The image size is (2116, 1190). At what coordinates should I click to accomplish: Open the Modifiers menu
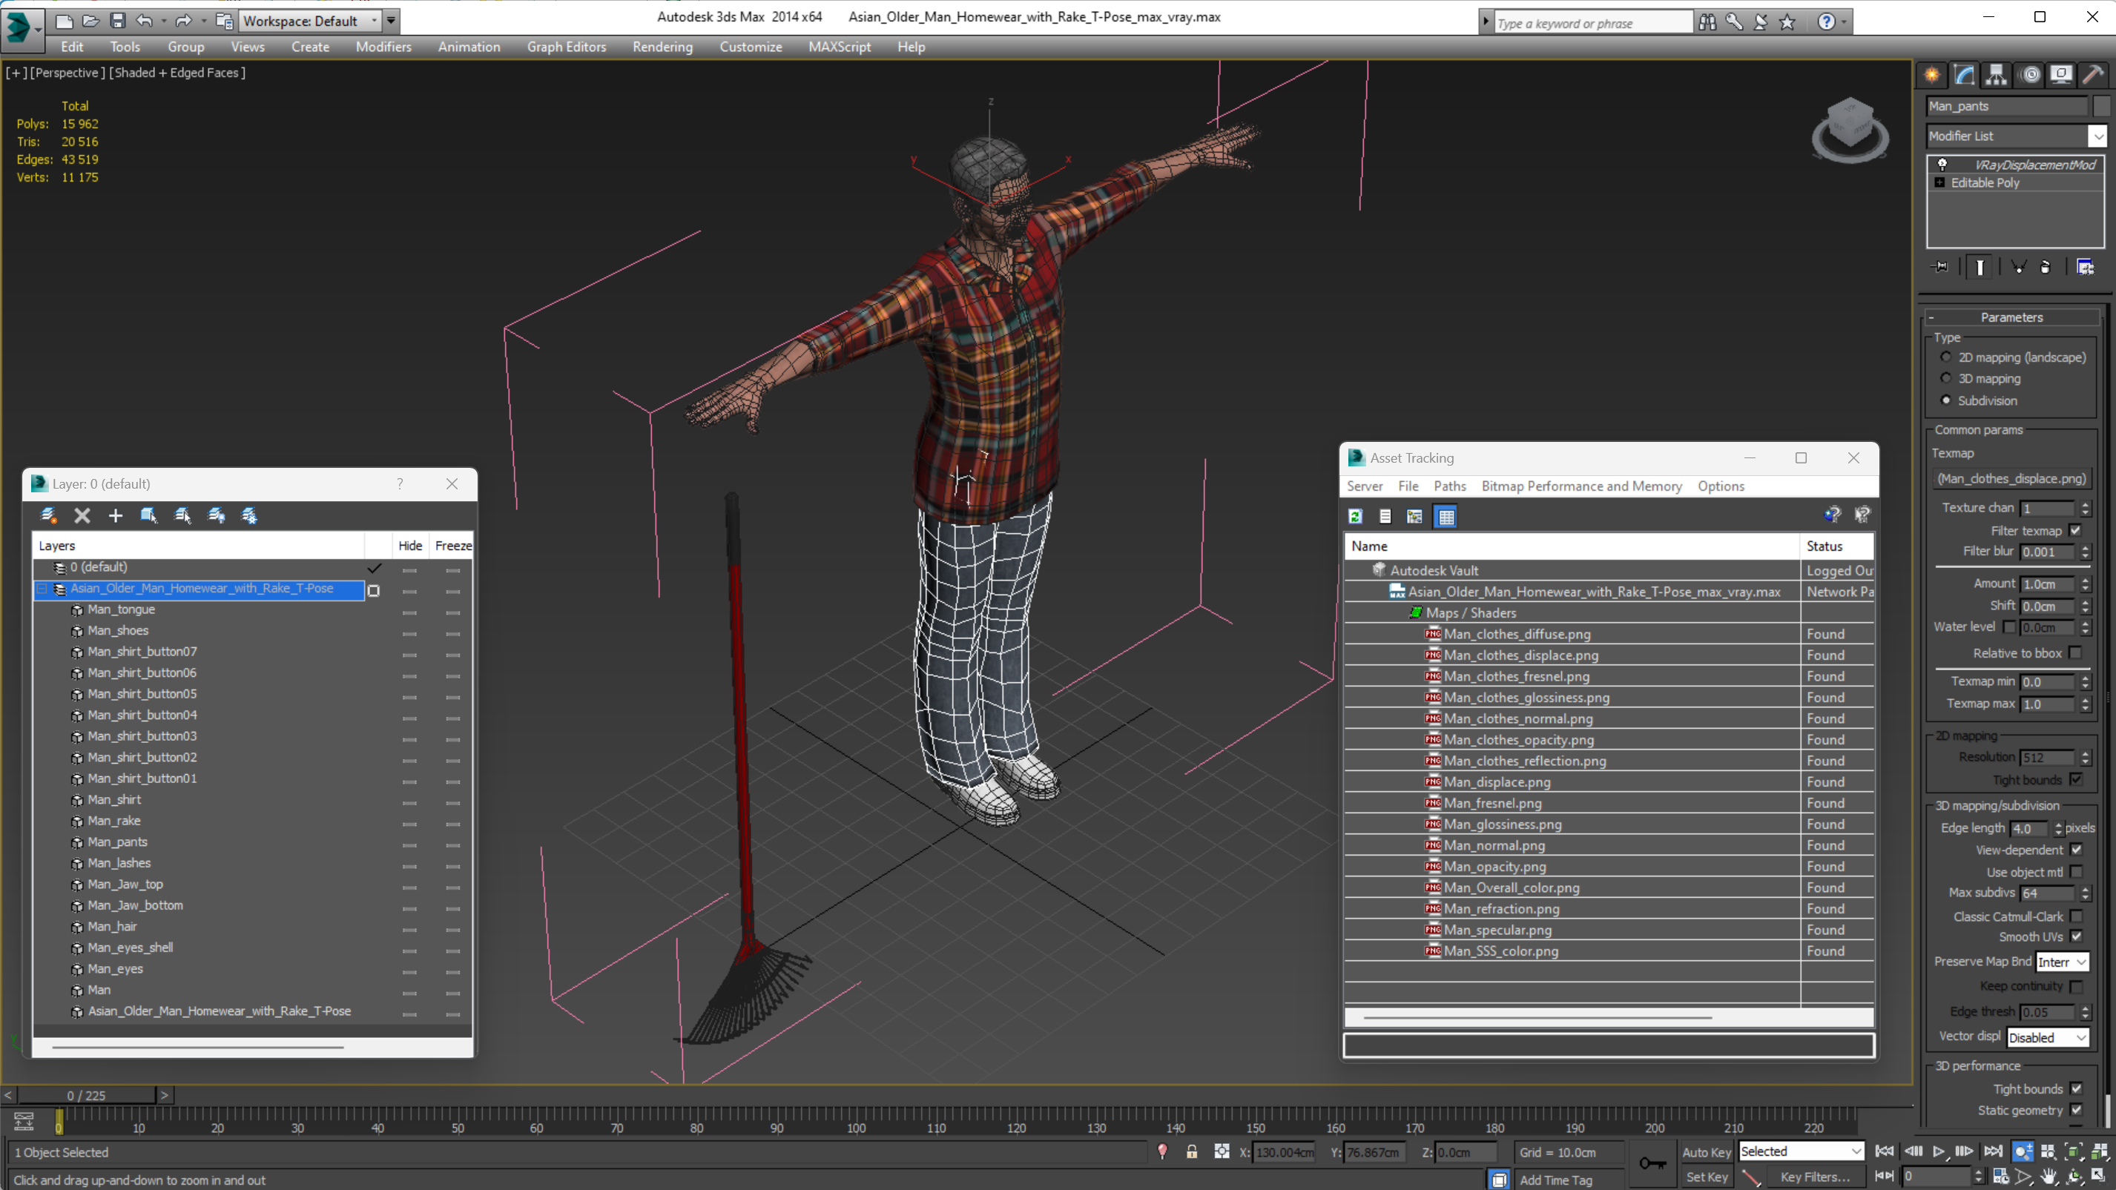(x=383, y=47)
